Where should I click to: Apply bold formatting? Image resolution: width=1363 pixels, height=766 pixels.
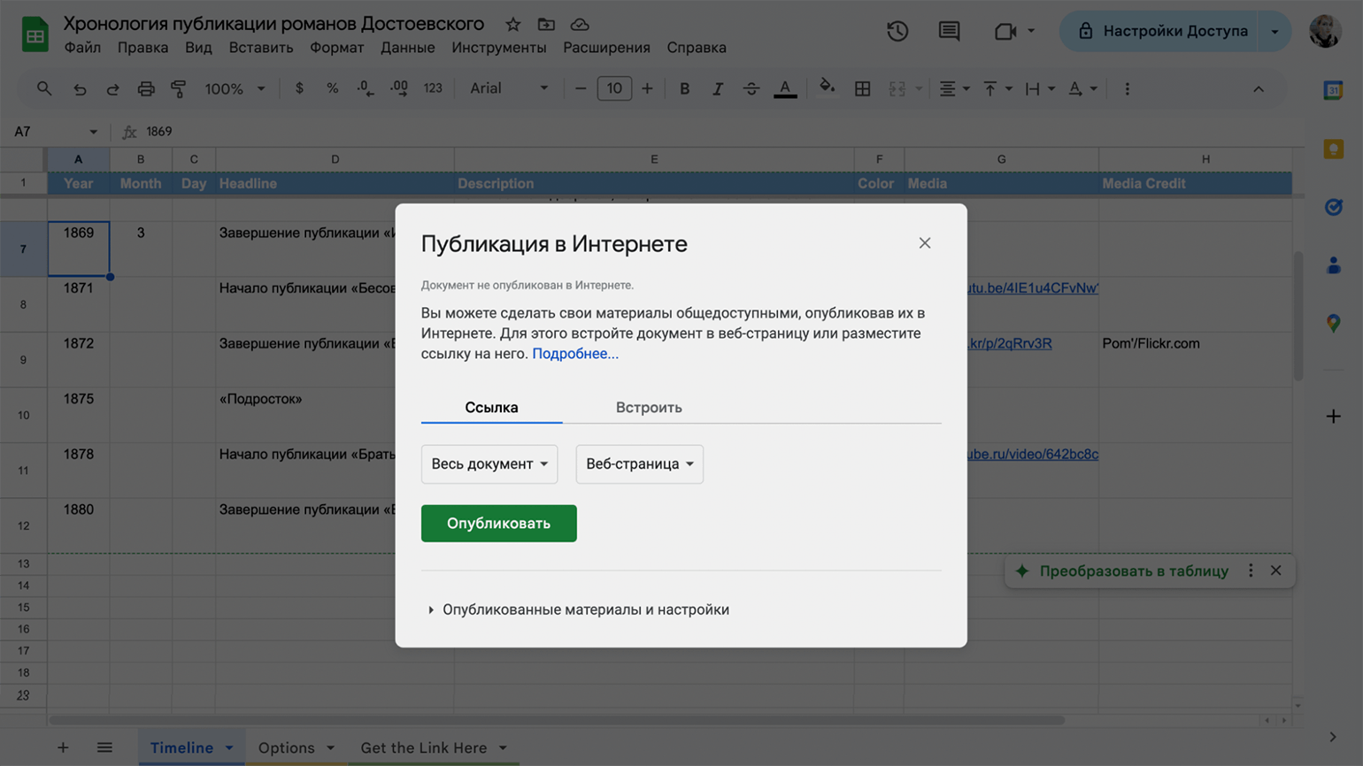684,88
